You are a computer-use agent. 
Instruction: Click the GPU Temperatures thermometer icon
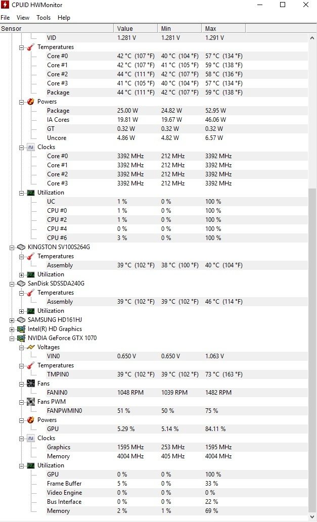coord(31,365)
